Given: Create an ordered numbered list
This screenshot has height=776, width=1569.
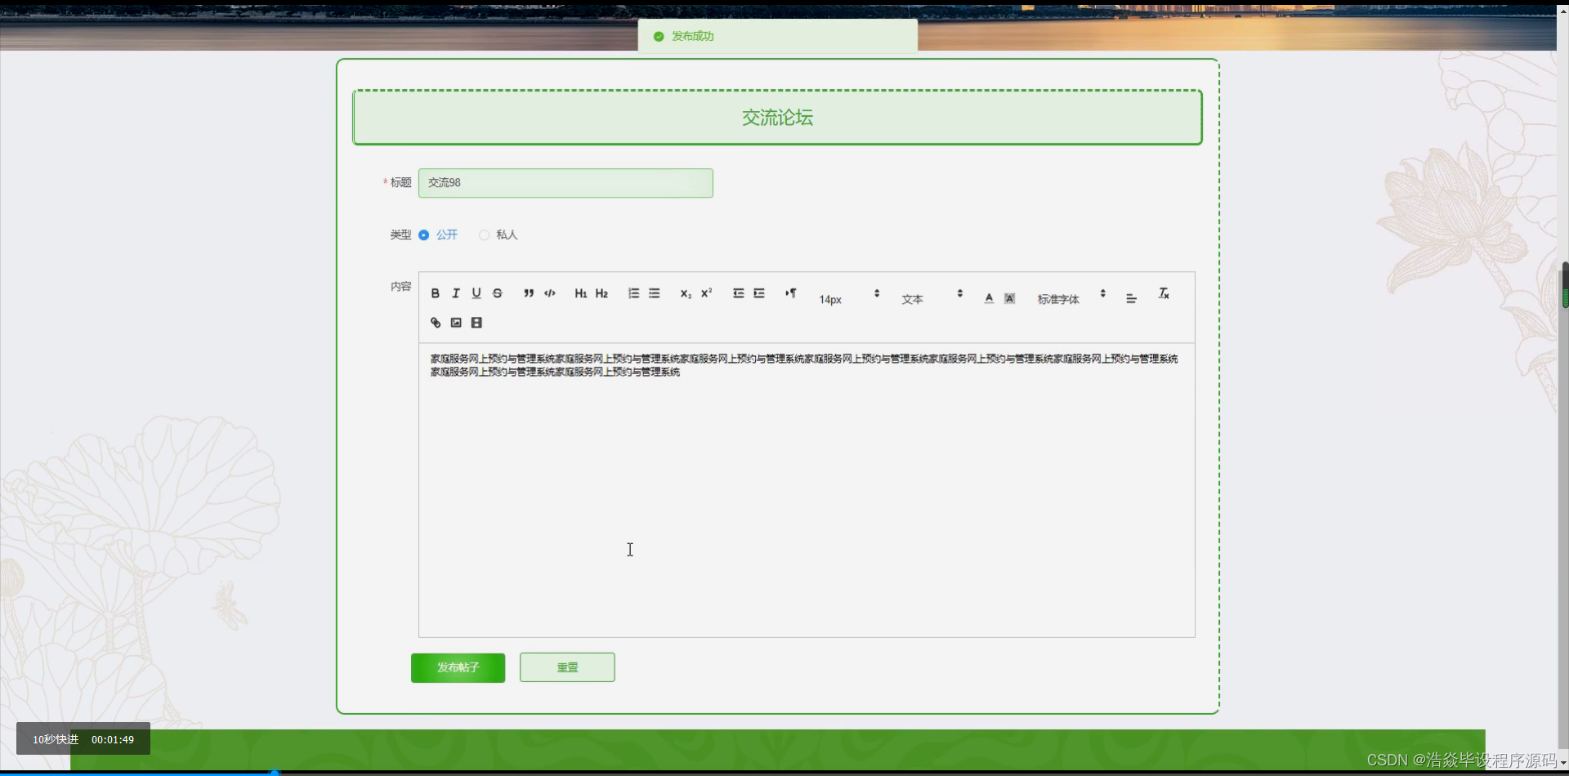Looking at the screenshot, I should coord(633,293).
